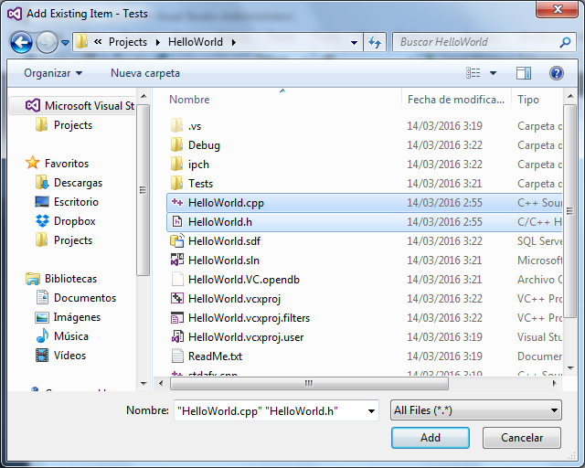The width and height of the screenshot is (585, 468).
Task: Open the filename history dropdown arrow
Action: tap(372, 411)
